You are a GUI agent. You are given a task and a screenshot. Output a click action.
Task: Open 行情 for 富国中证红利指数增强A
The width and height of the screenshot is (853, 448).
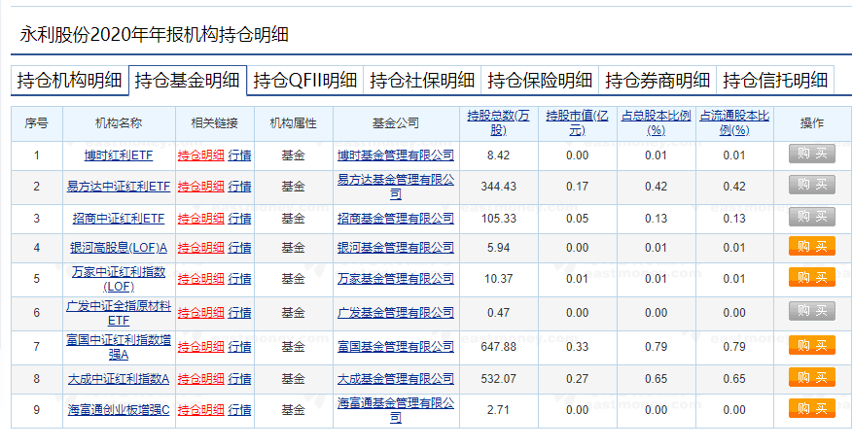point(239,347)
